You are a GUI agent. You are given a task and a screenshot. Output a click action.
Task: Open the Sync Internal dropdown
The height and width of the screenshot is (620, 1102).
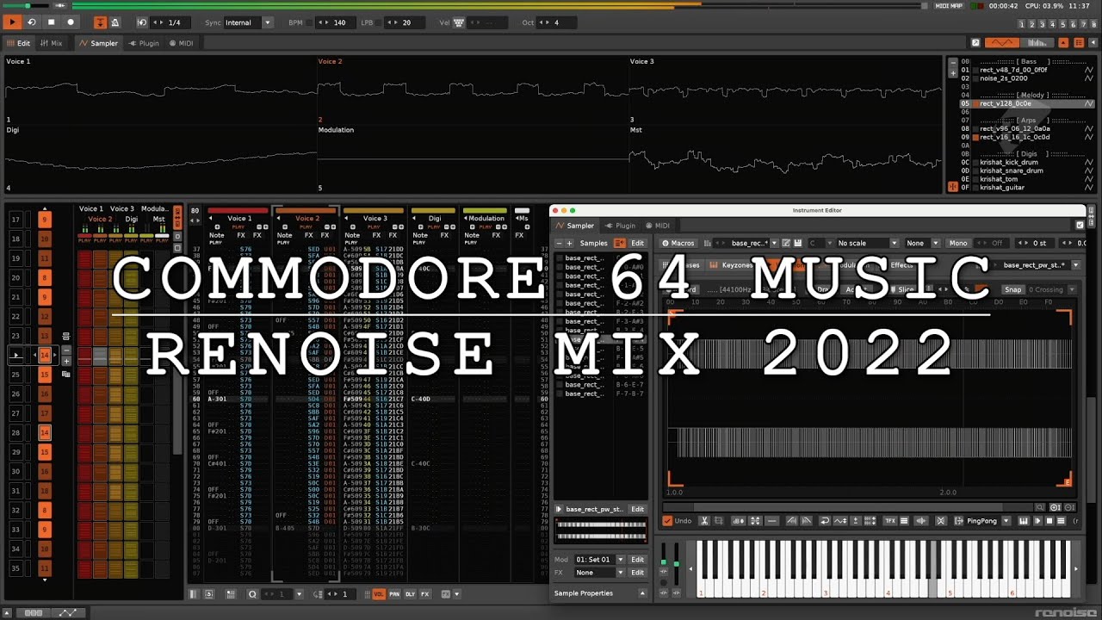249,22
